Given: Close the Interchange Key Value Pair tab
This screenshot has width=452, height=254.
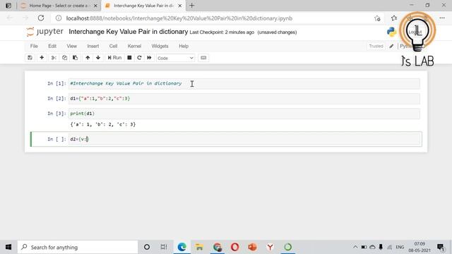Looking at the screenshot, I should pos(180,6).
